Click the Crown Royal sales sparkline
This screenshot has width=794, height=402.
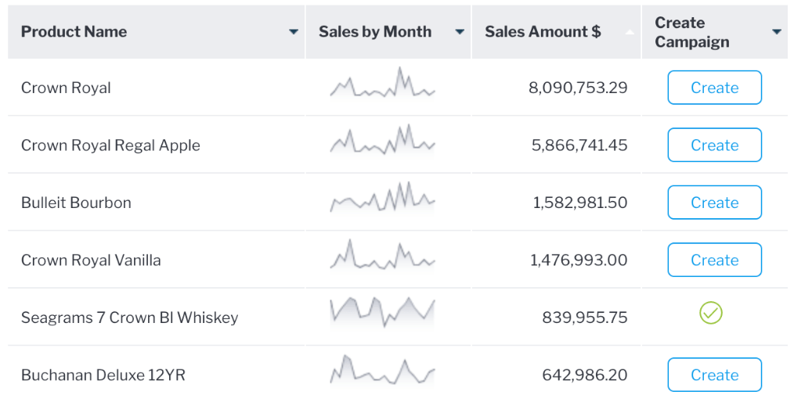382,84
